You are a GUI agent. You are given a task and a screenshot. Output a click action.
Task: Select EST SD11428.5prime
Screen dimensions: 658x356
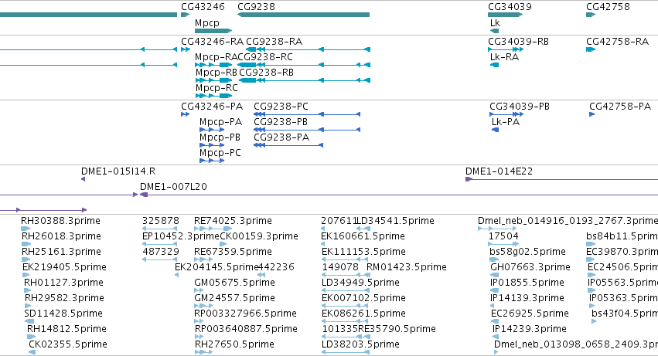click(x=63, y=314)
